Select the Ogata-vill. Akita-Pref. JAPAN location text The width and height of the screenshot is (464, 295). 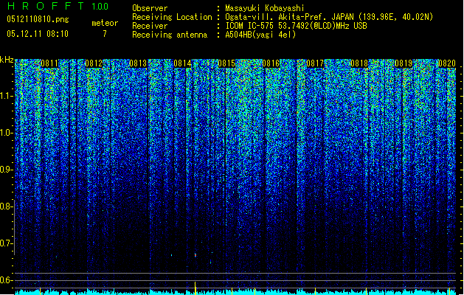329,17
